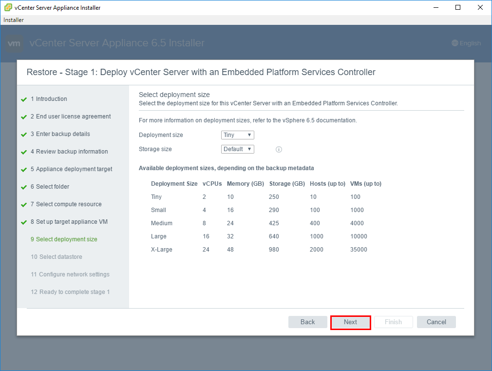Click the English language selector text
492x371 pixels.
470,43
